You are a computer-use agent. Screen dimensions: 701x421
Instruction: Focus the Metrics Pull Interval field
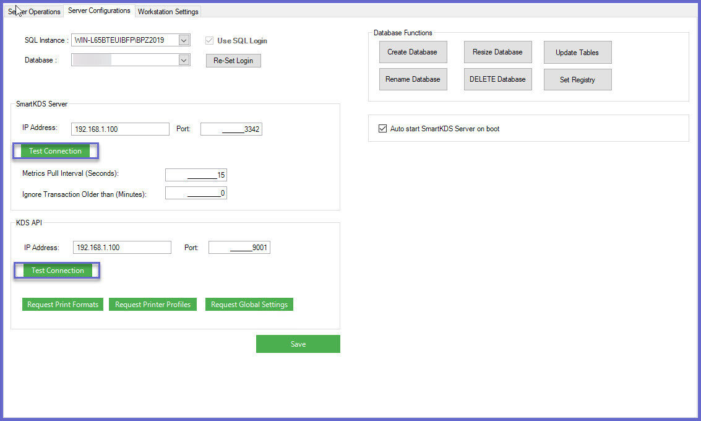pos(196,175)
